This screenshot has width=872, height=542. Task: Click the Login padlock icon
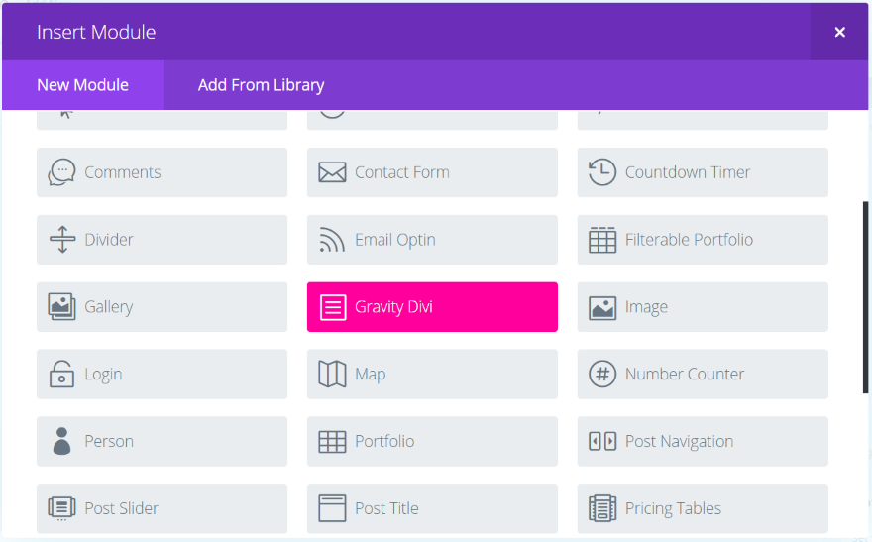click(61, 375)
